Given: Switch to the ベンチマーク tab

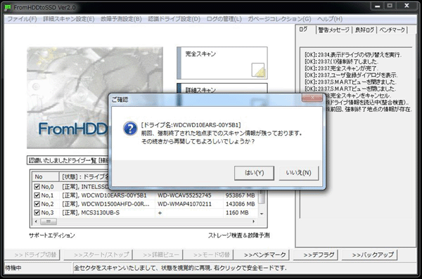Looking at the screenshot, I should coord(392,30).
